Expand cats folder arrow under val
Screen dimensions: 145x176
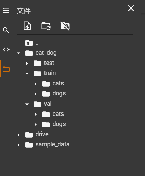pyautogui.click(x=36, y=114)
